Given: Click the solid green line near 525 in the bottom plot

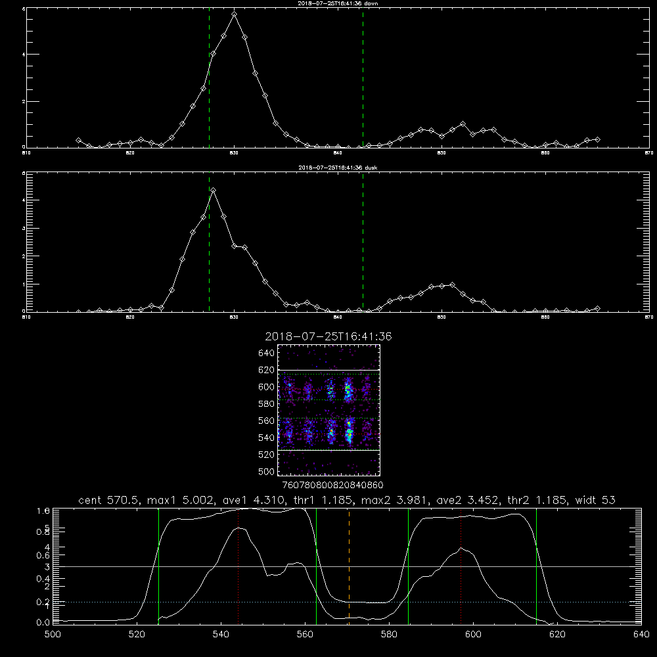Looking at the screenshot, I should (158, 566).
